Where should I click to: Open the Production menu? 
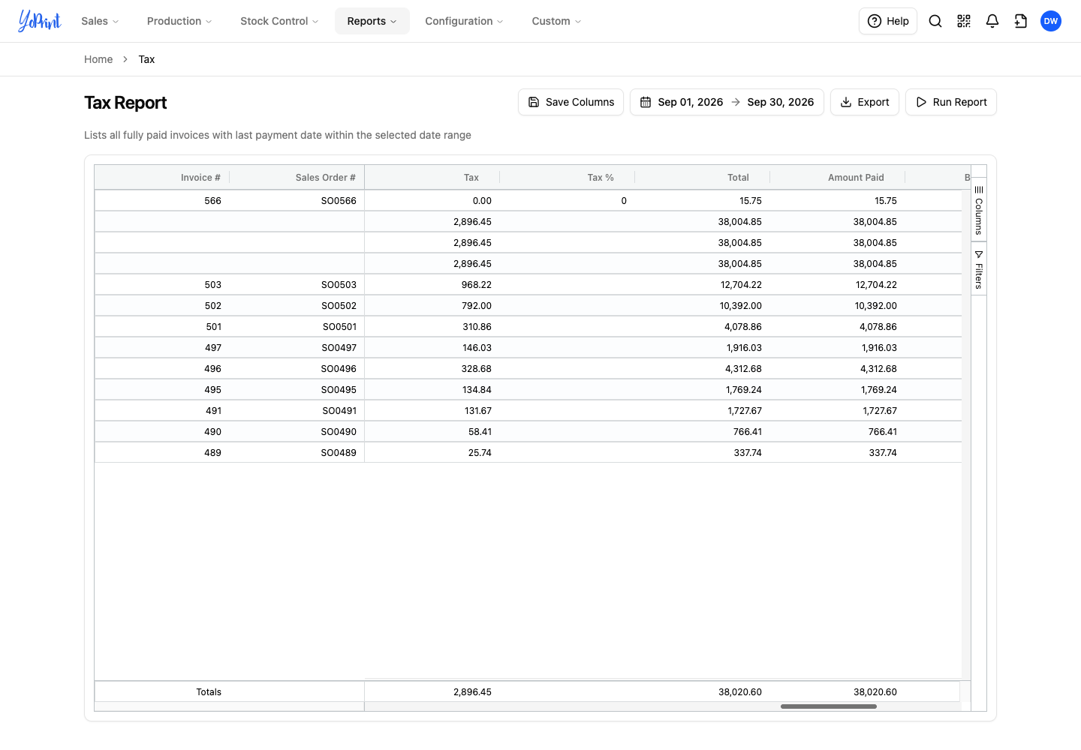(x=179, y=21)
